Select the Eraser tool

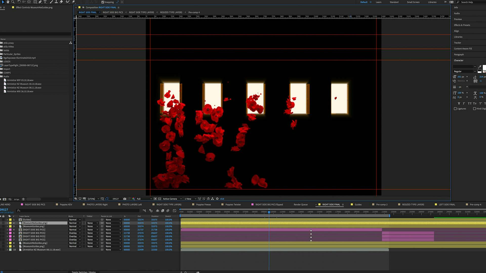click(61, 2)
